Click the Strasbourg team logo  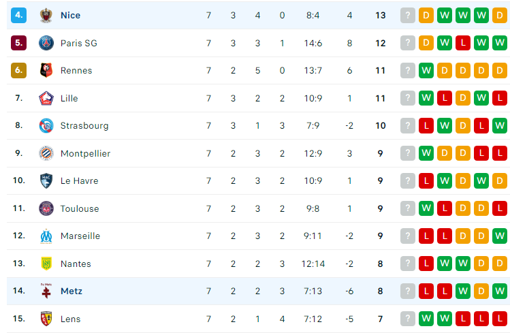tap(46, 125)
